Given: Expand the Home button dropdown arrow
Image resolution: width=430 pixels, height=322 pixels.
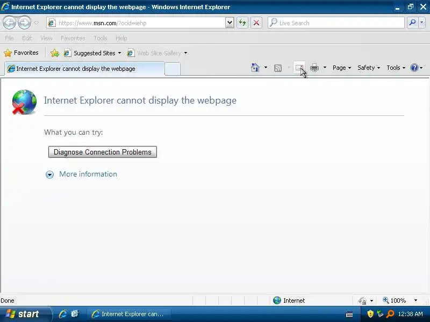Looking at the screenshot, I should coord(266,68).
